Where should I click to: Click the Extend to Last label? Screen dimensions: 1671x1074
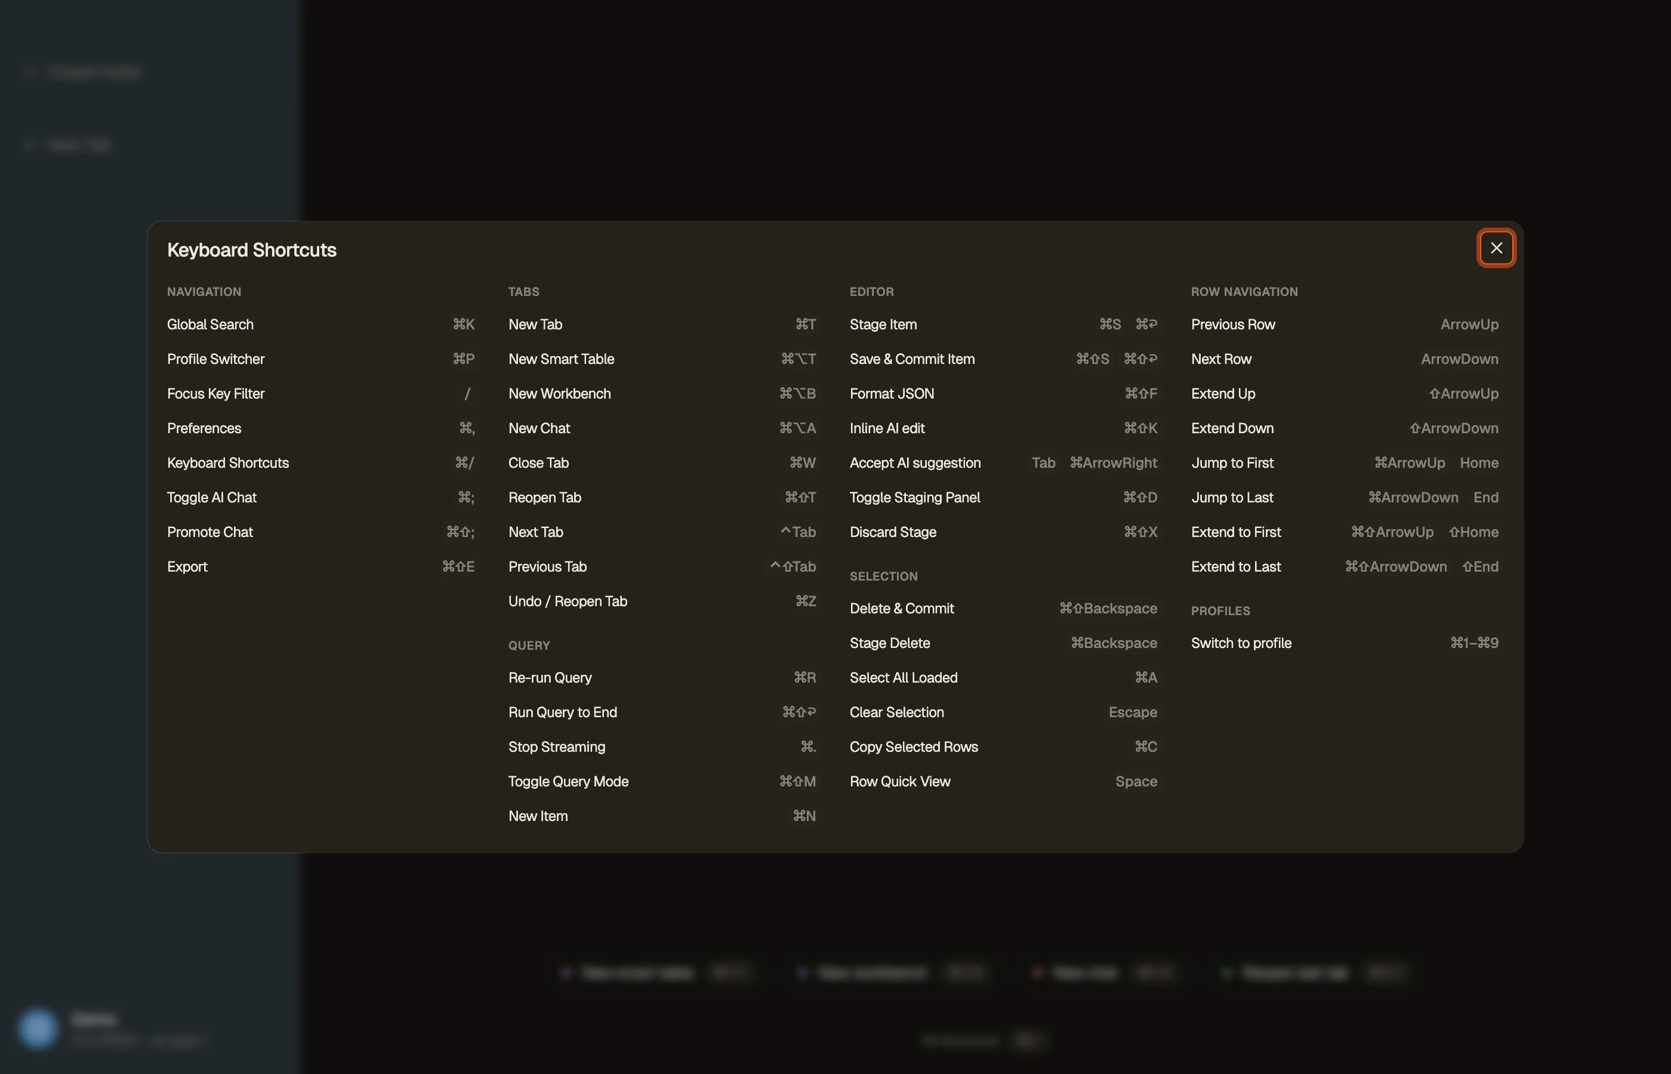1236,566
